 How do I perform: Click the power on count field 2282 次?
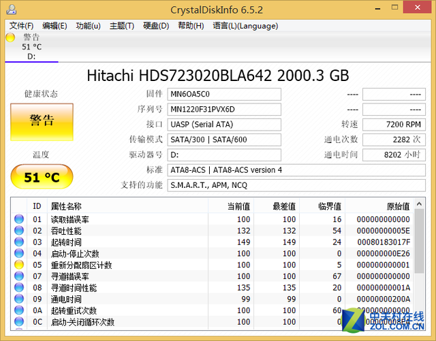click(x=394, y=140)
